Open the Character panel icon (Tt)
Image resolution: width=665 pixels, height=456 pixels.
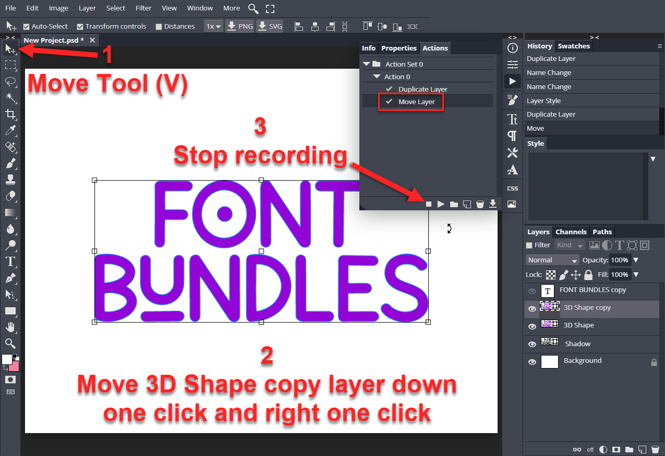tap(513, 119)
